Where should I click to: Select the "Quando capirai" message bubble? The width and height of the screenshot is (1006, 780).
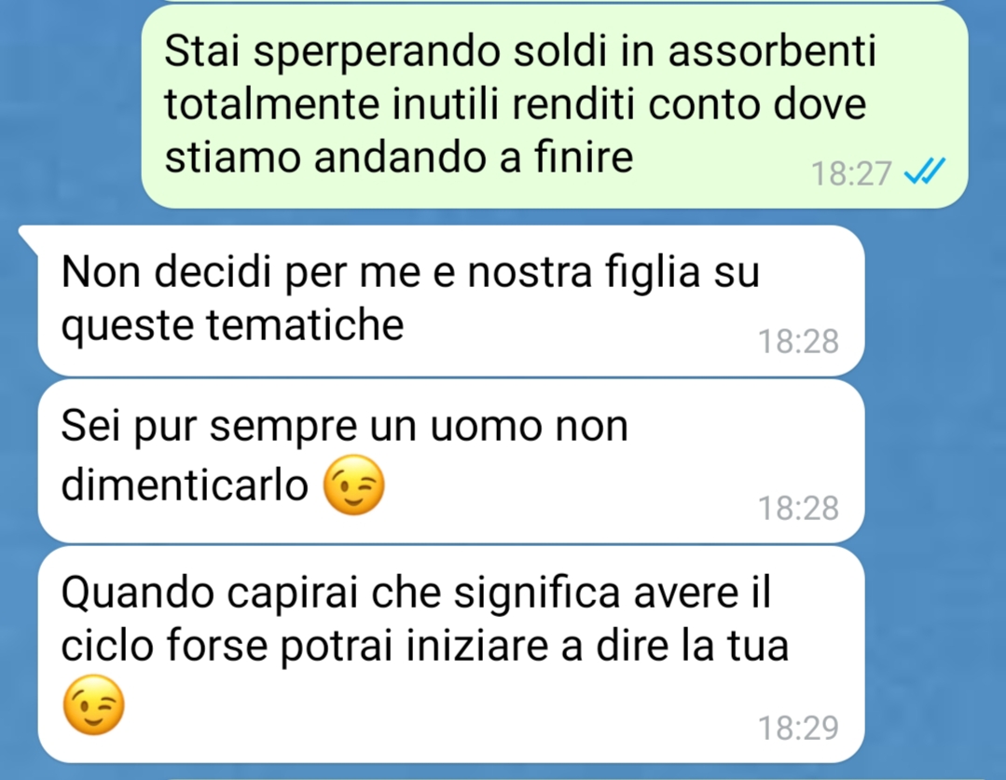451,654
